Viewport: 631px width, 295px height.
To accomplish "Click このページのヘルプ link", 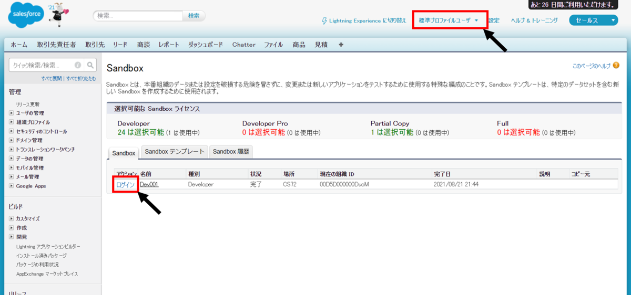I will 592,66.
